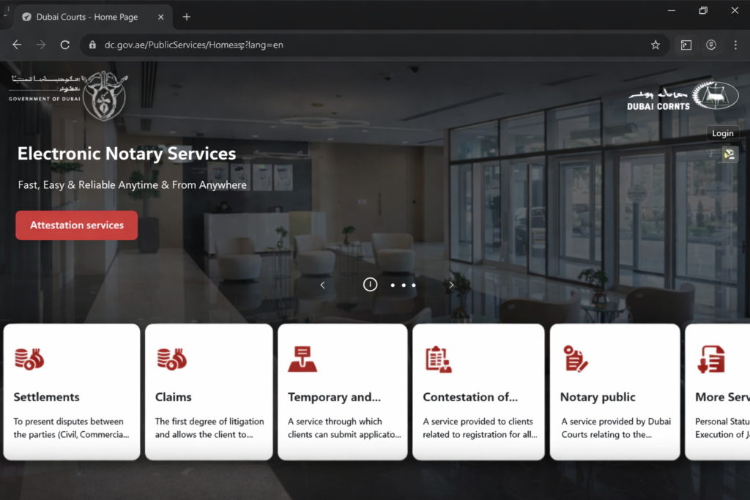This screenshot has height=500, width=750.
Task: Click the Login button
Action: pos(722,133)
